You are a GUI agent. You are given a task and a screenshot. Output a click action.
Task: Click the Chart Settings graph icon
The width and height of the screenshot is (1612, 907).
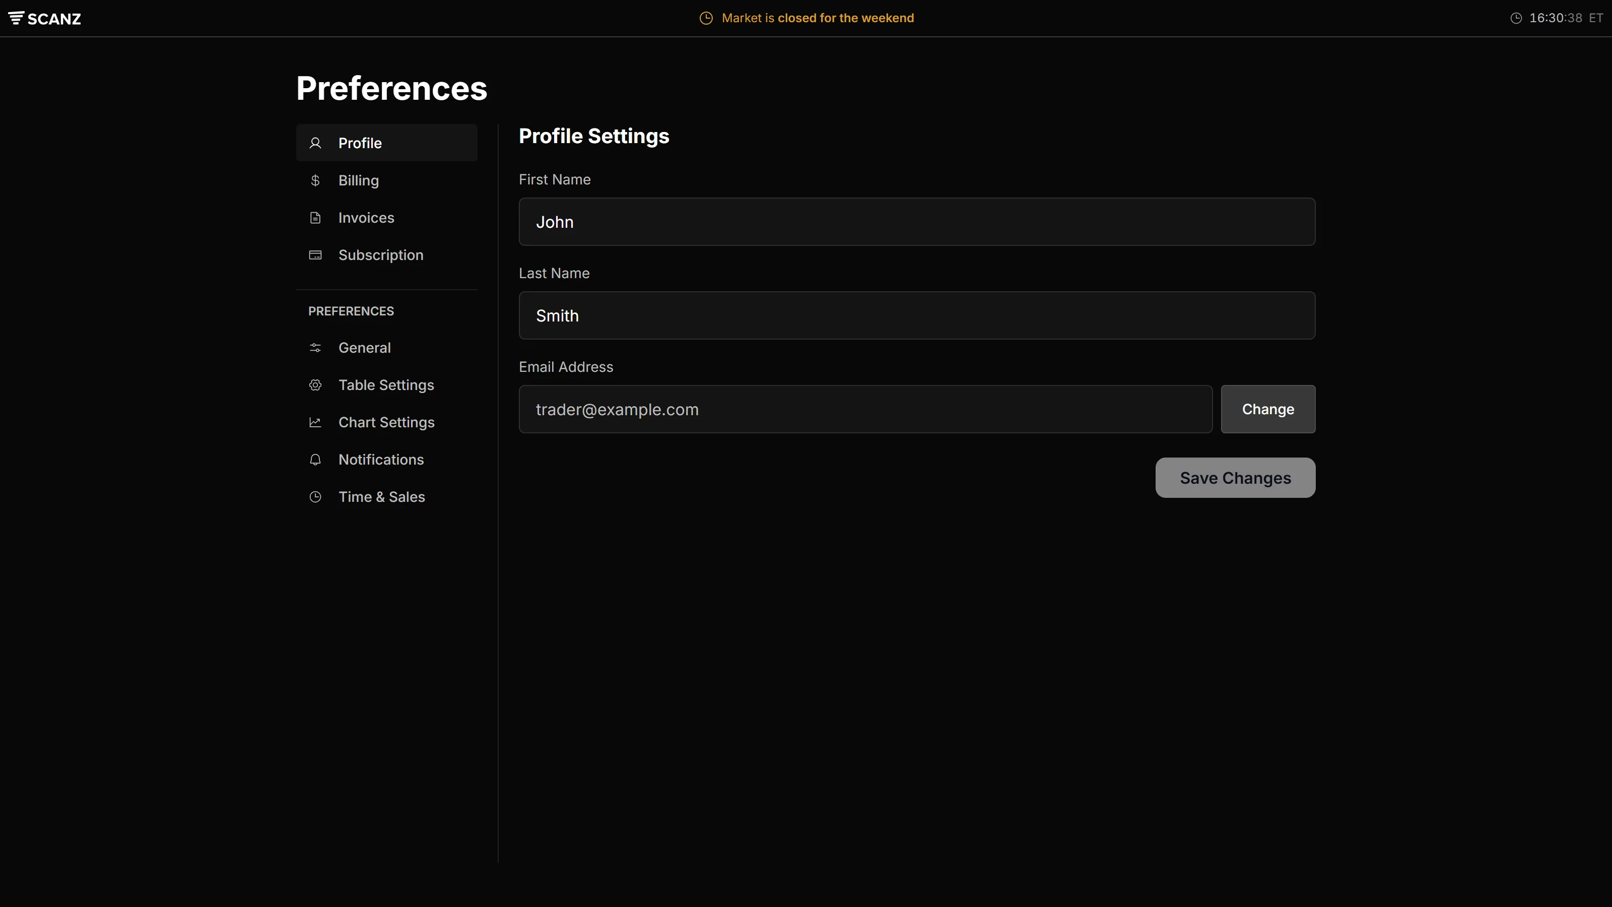click(315, 423)
